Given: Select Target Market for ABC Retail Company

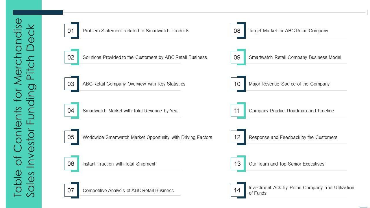Looking at the screenshot, I should 288,31.
